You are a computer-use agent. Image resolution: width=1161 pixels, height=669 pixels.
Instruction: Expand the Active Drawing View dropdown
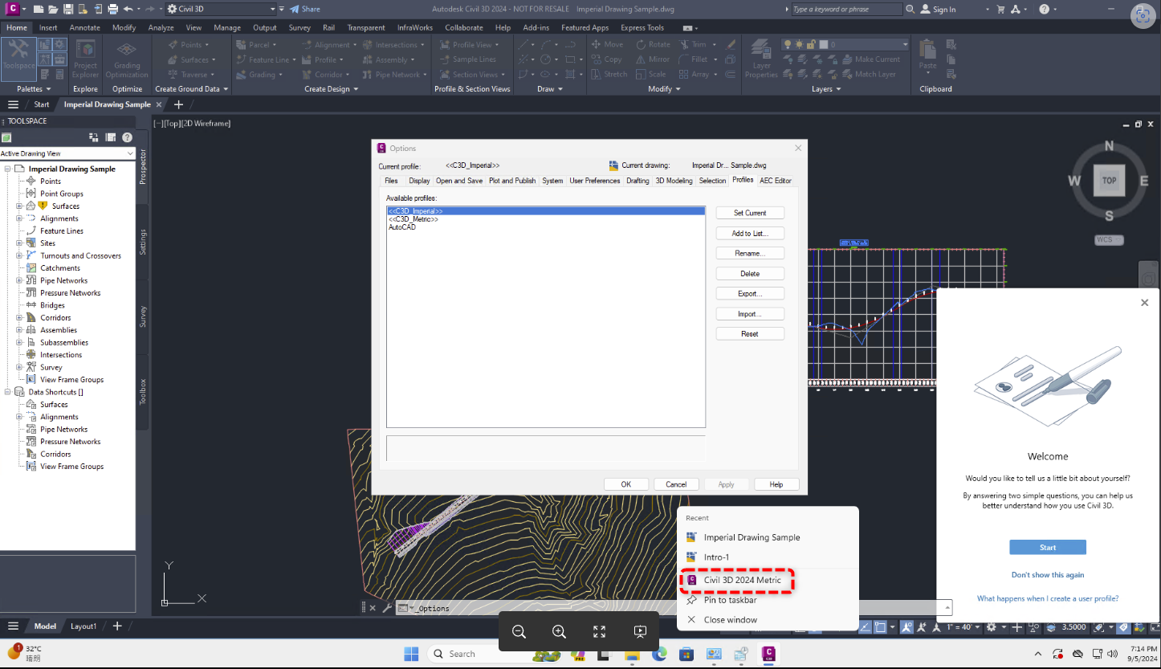point(131,153)
